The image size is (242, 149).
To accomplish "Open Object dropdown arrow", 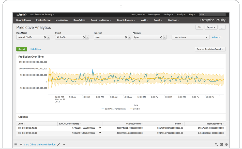I will tap(87, 37).
